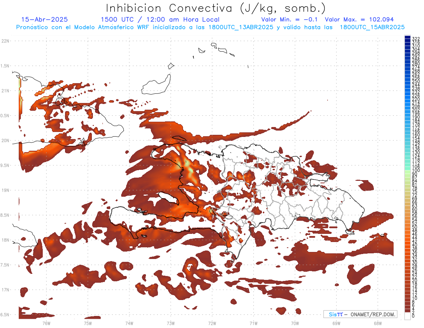
Task: Click the '7.5N' latitude label
Action: pos(5,265)
